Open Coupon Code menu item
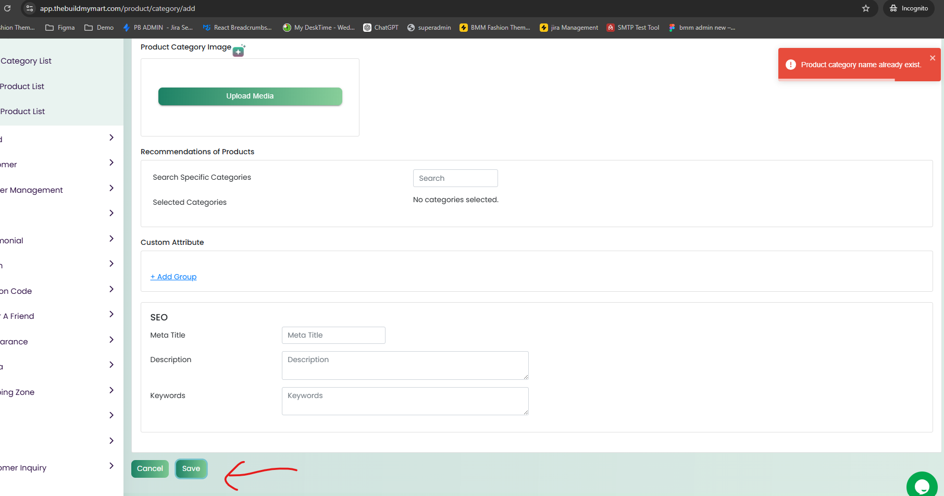944x496 pixels. (x=16, y=291)
